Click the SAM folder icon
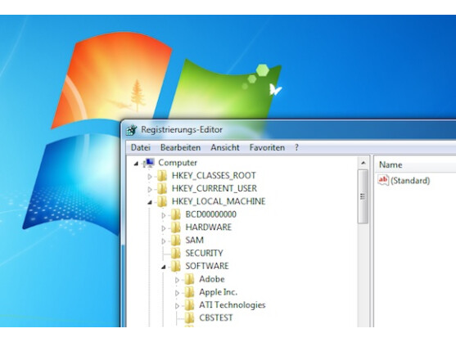Viewport: 456px width, 342px height. pos(176,241)
